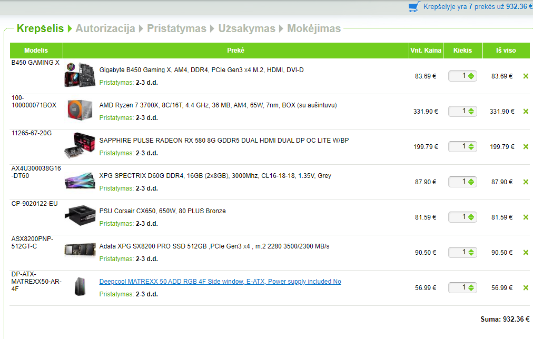The image size is (533, 339).
Task: Go to the Krepšelis step
Action: 40,28
